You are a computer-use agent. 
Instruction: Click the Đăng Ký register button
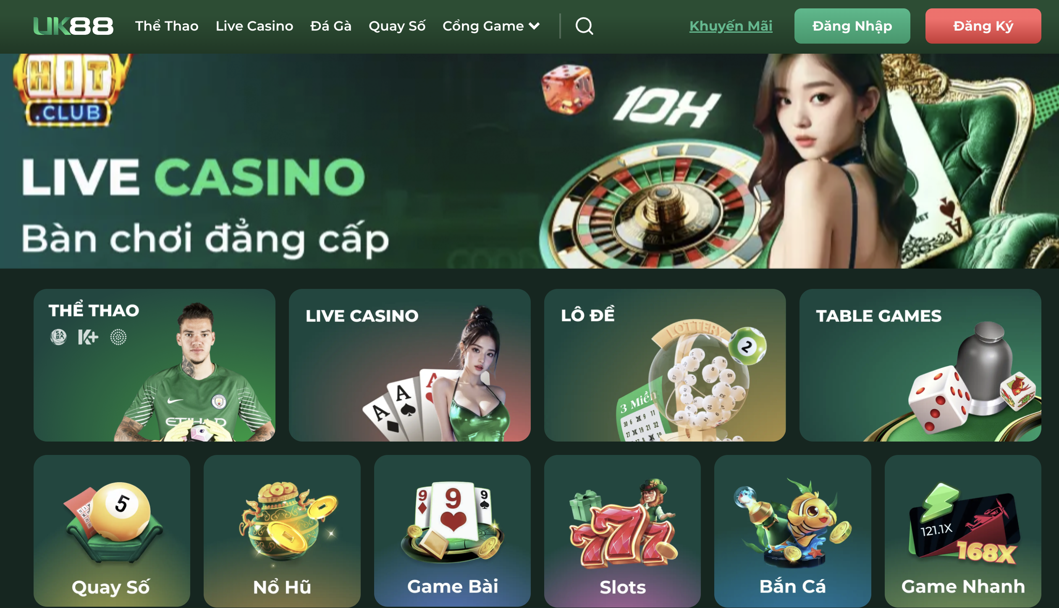[983, 26]
